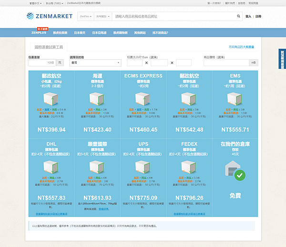Open the 日本亞馬遜 navigation tab
Screen dimensions: 286x247
pos(99,32)
